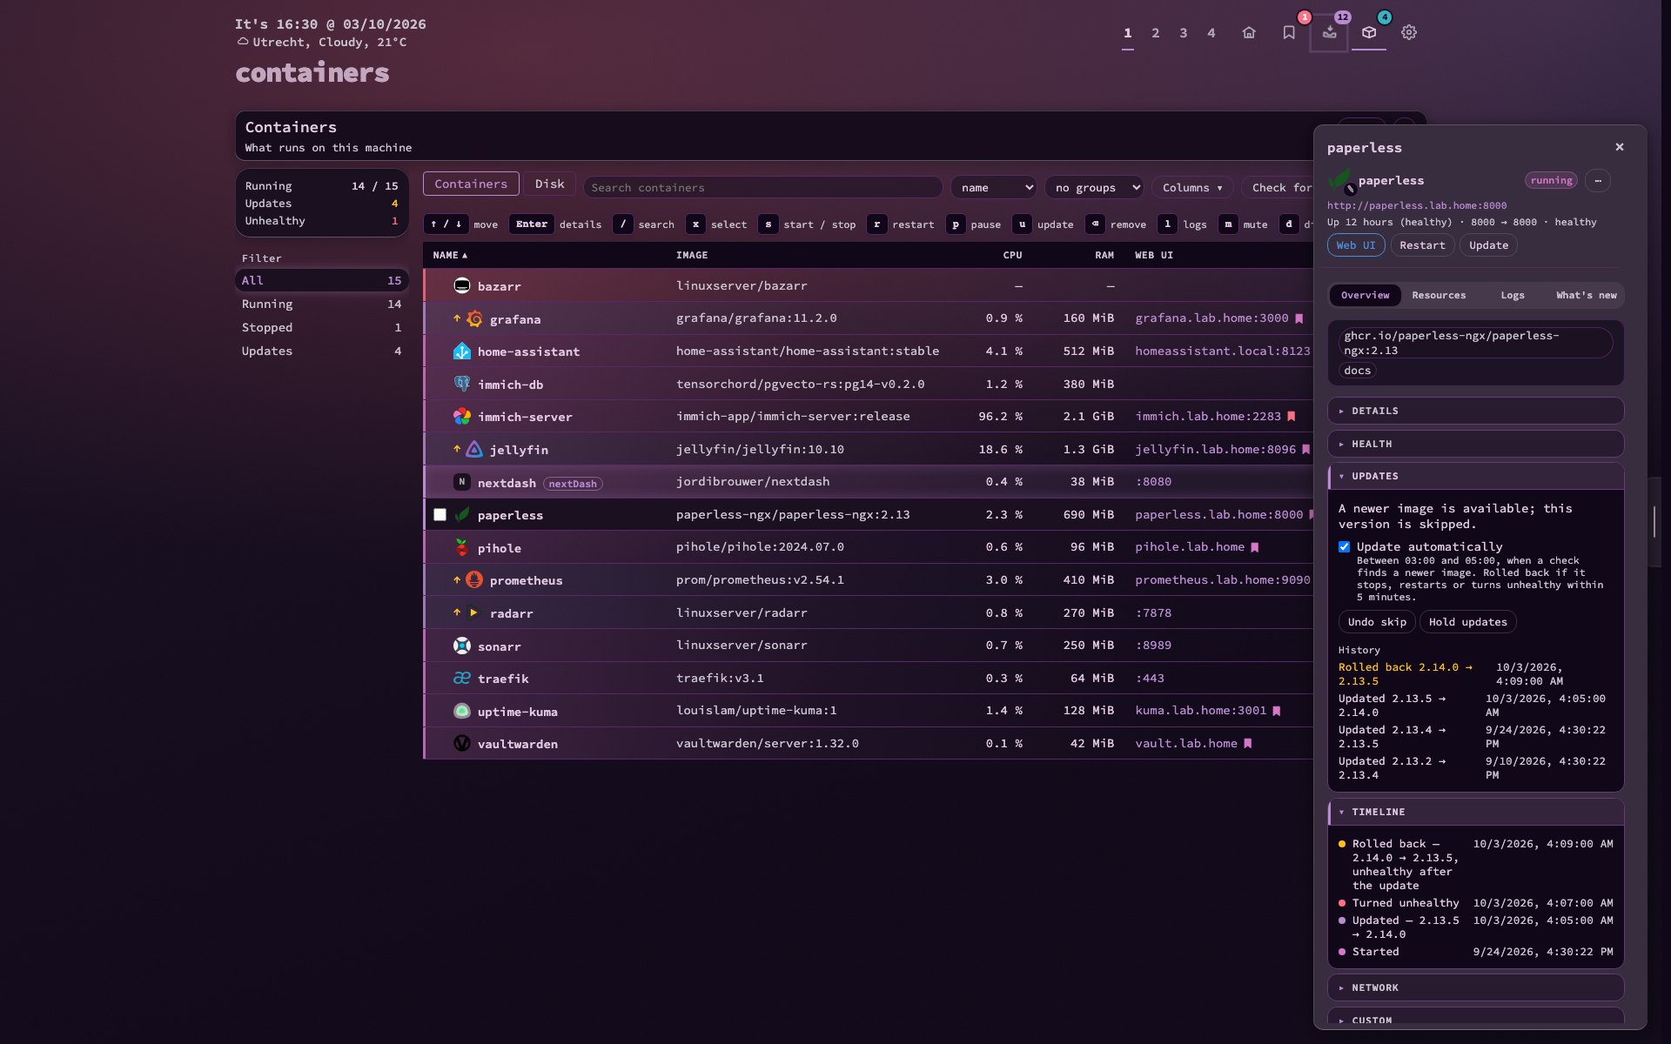1671x1044 pixels.
Task: Open the prometheus.lab.home:9090 link
Action: click(x=1222, y=580)
